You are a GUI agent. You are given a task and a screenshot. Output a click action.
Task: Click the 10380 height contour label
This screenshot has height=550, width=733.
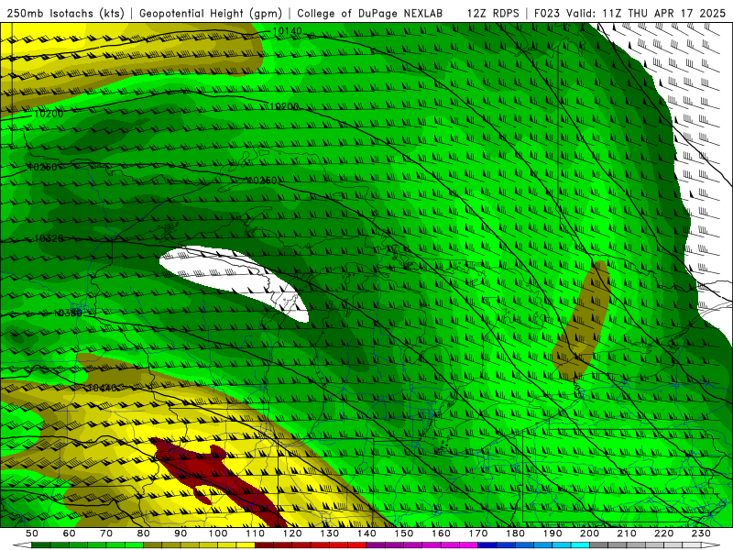point(68,313)
